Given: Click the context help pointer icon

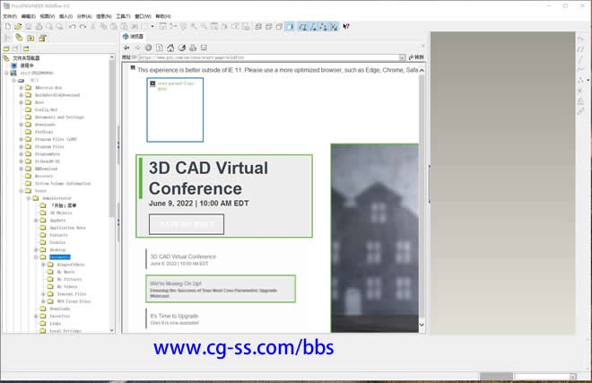Looking at the screenshot, I should coord(346,27).
